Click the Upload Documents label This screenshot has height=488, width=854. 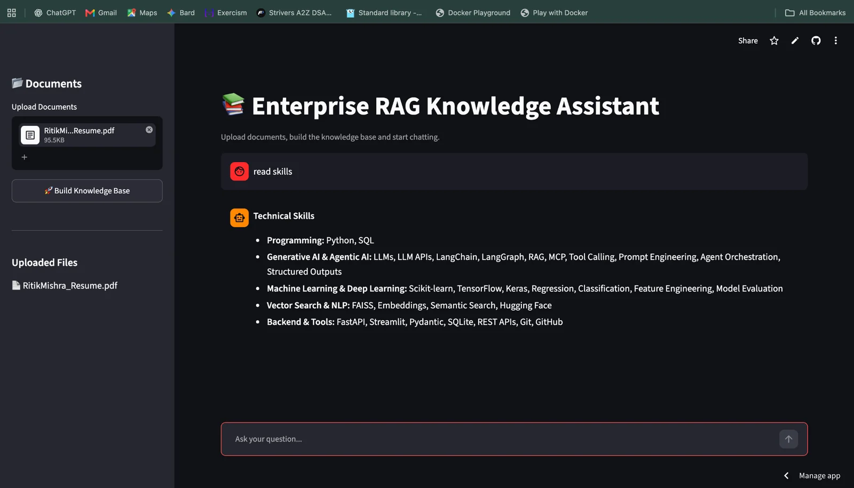(44, 107)
